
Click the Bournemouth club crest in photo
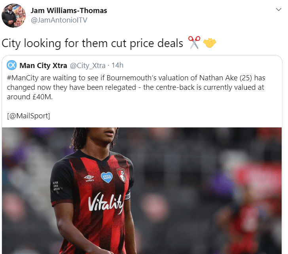point(121,175)
